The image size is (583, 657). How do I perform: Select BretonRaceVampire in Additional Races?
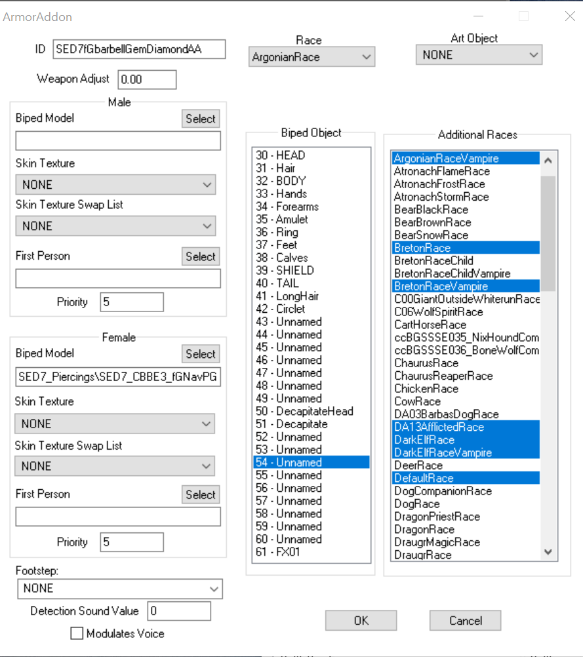coord(466,286)
